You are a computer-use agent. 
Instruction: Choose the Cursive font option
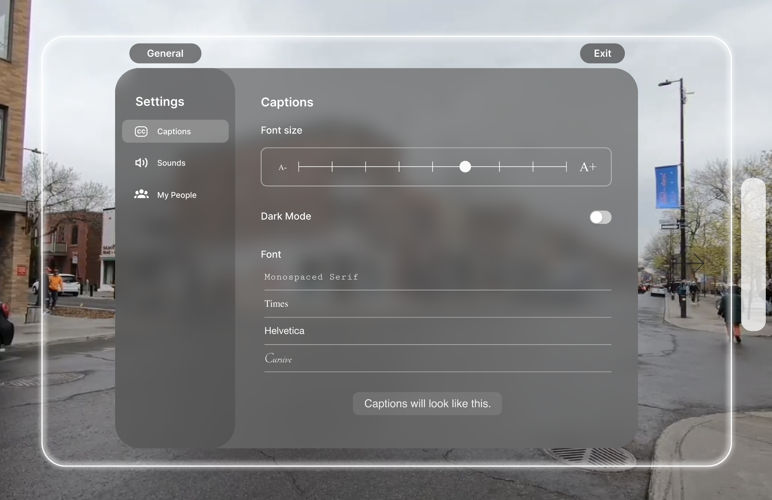click(x=279, y=358)
